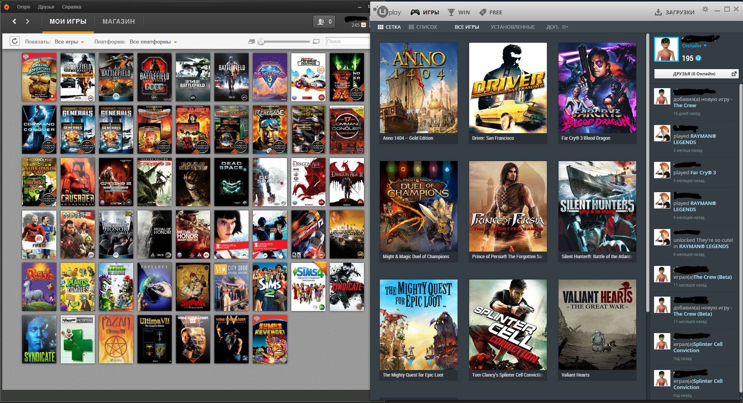Image resolution: width=743 pixels, height=403 pixels.
Task: Refresh the Origin game library
Action: click(x=15, y=41)
